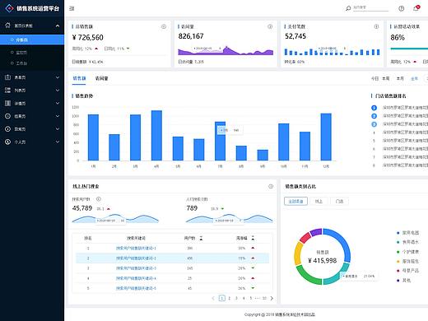Click rank 3 blue badge in store ranking
Image resolution: width=428 pixels, height=321 pixels.
[x=374, y=124]
